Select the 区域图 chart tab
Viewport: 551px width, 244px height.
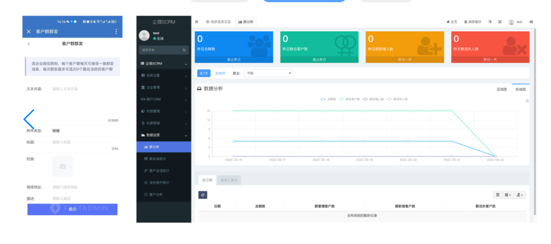pos(501,89)
